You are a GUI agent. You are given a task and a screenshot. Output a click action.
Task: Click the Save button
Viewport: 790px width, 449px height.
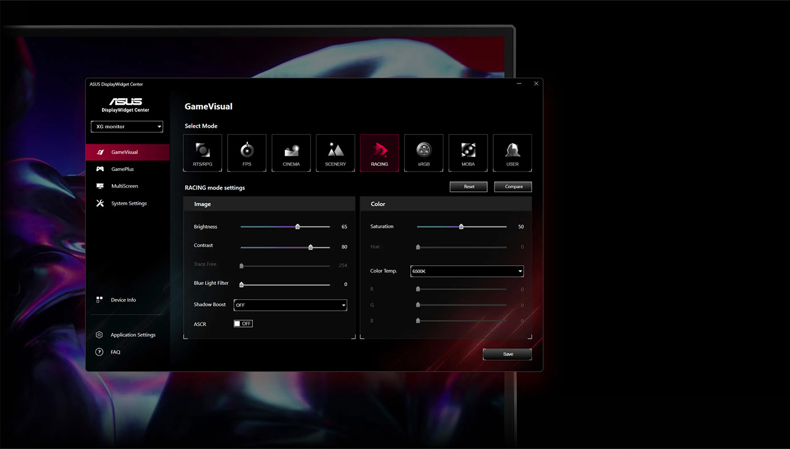[507, 354]
